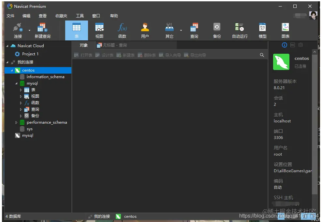This screenshot has width=322, height=222.
Task: Collapse the mysql database node
Action: pos(16,84)
